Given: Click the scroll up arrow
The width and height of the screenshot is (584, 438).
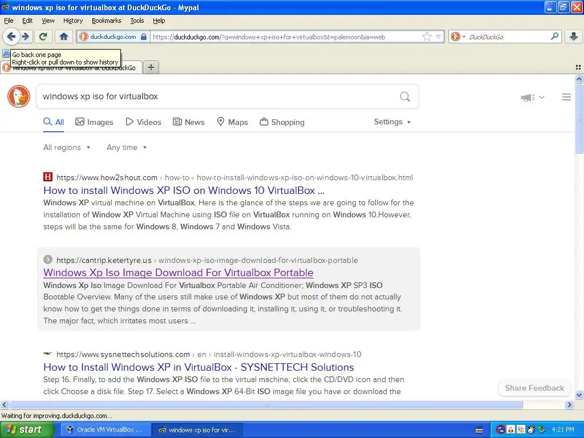Looking at the screenshot, I should (x=579, y=79).
